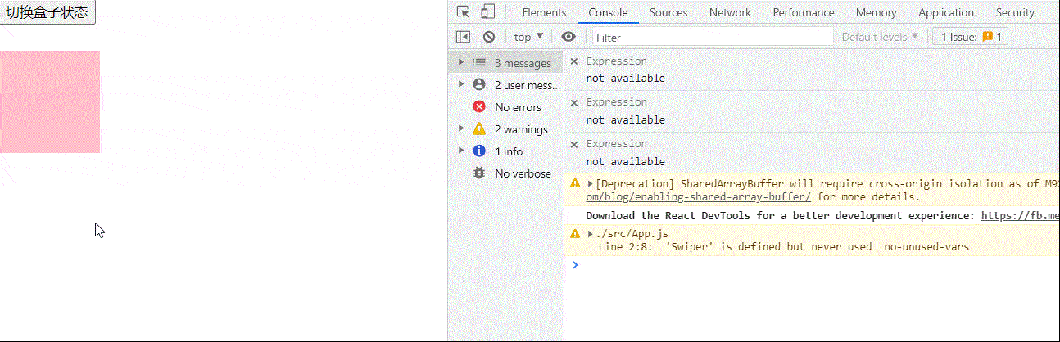
Task: Expand the ./src/App.js warning
Action: [591, 234]
